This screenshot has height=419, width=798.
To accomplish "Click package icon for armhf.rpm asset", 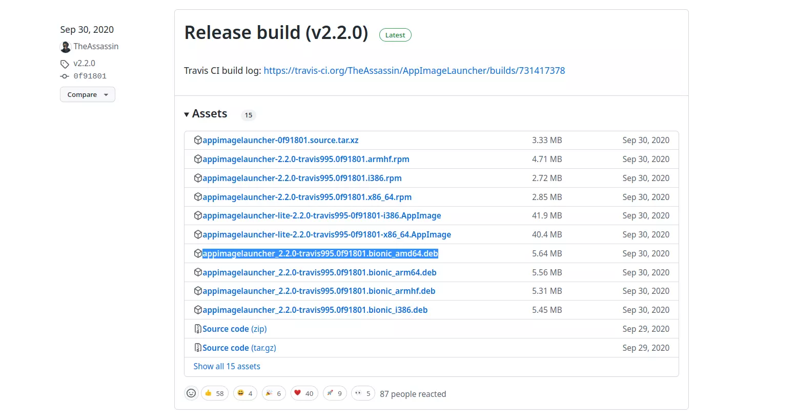I will [x=198, y=159].
